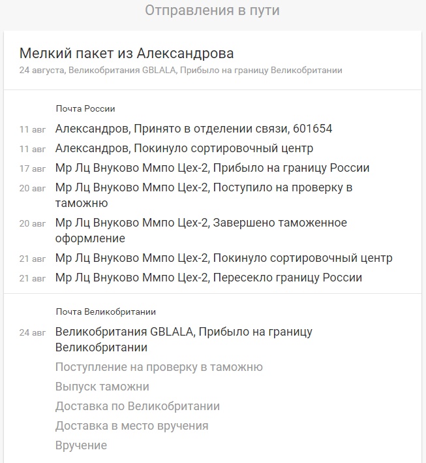Click 'Прибыло на границу России' tracking entry
Image resolution: width=426 pixels, height=463 pixels.
pos(213,168)
